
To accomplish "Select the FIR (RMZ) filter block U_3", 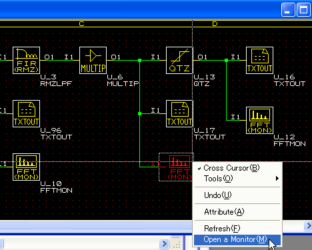I will (x=26, y=60).
